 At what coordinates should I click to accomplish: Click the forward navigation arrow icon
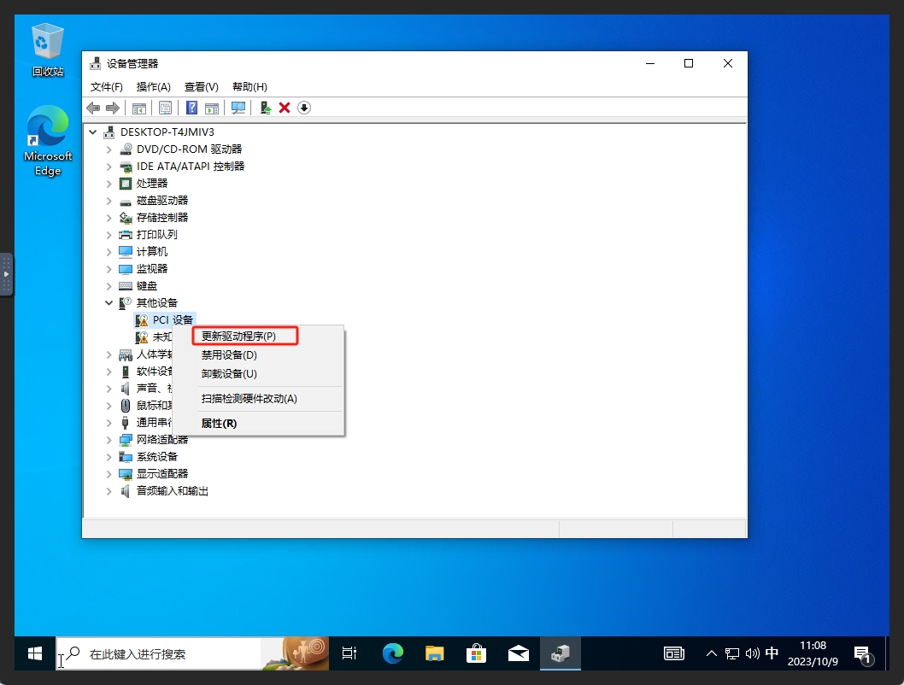(x=114, y=108)
